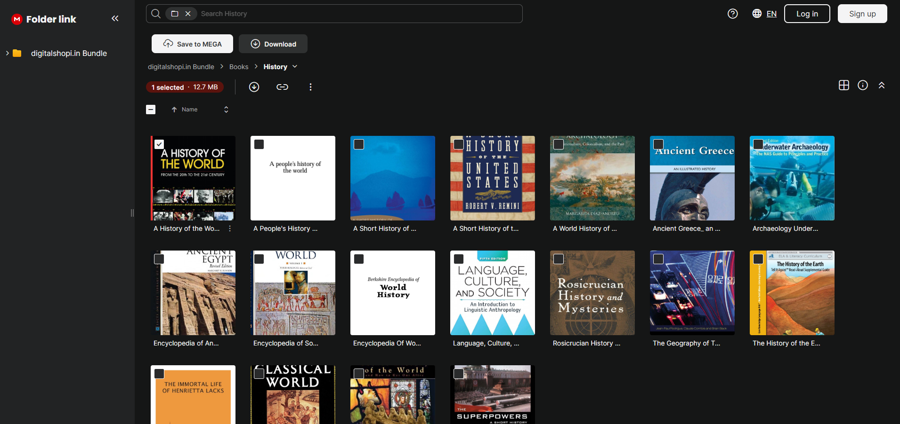Screen dimensions: 900x424
Task: Select The History of the Earth checkbox
Action: (x=758, y=259)
